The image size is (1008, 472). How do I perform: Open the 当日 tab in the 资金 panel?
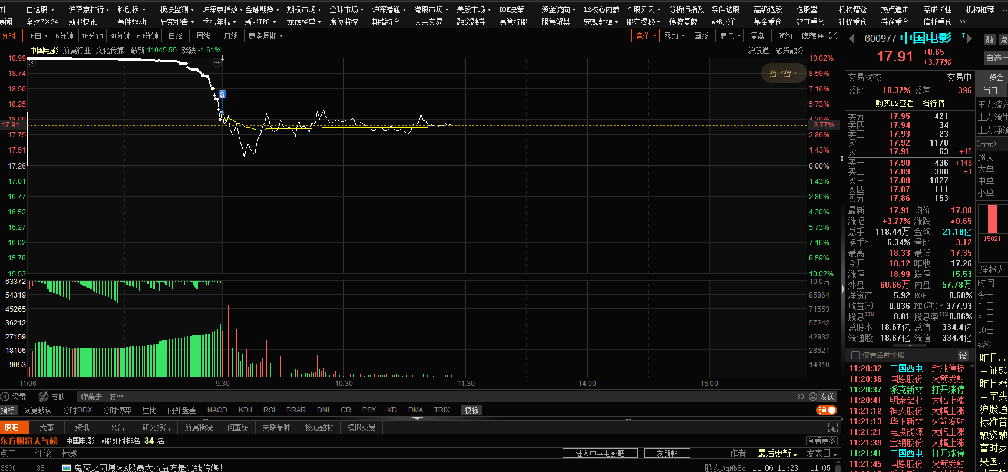[x=991, y=90]
